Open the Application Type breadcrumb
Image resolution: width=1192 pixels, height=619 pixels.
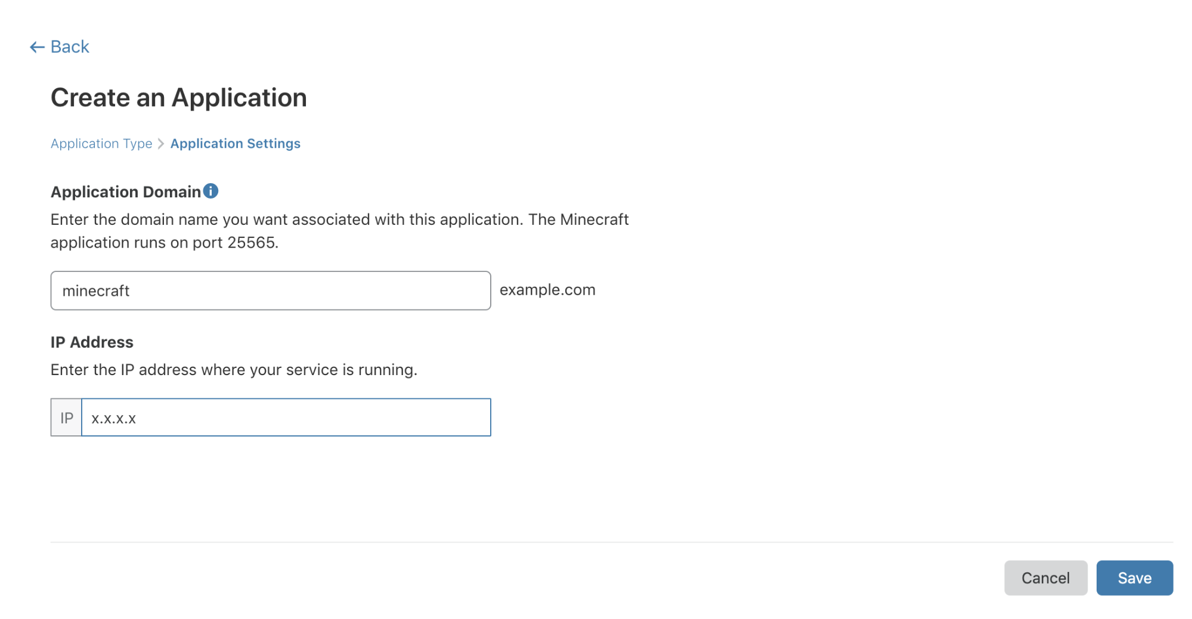(101, 144)
